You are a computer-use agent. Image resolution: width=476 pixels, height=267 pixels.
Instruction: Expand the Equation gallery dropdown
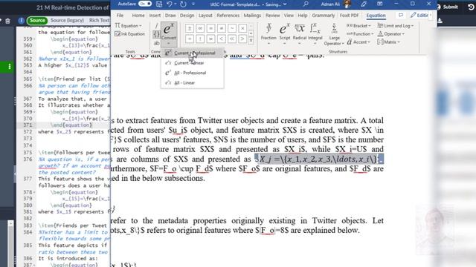pyautogui.click(x=128, y=26)
